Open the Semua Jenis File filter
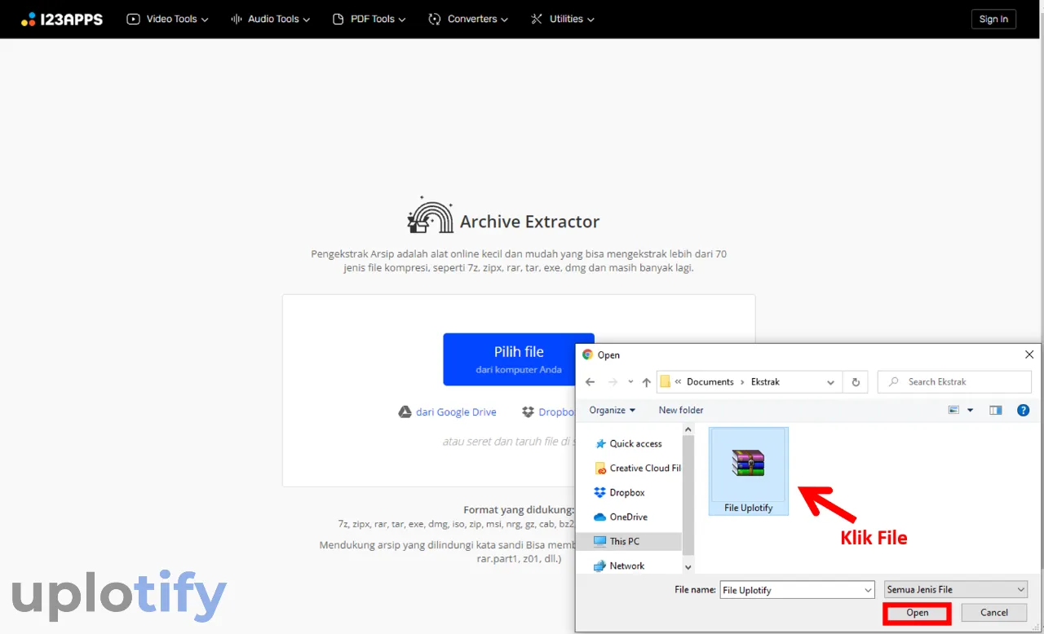 956,589
